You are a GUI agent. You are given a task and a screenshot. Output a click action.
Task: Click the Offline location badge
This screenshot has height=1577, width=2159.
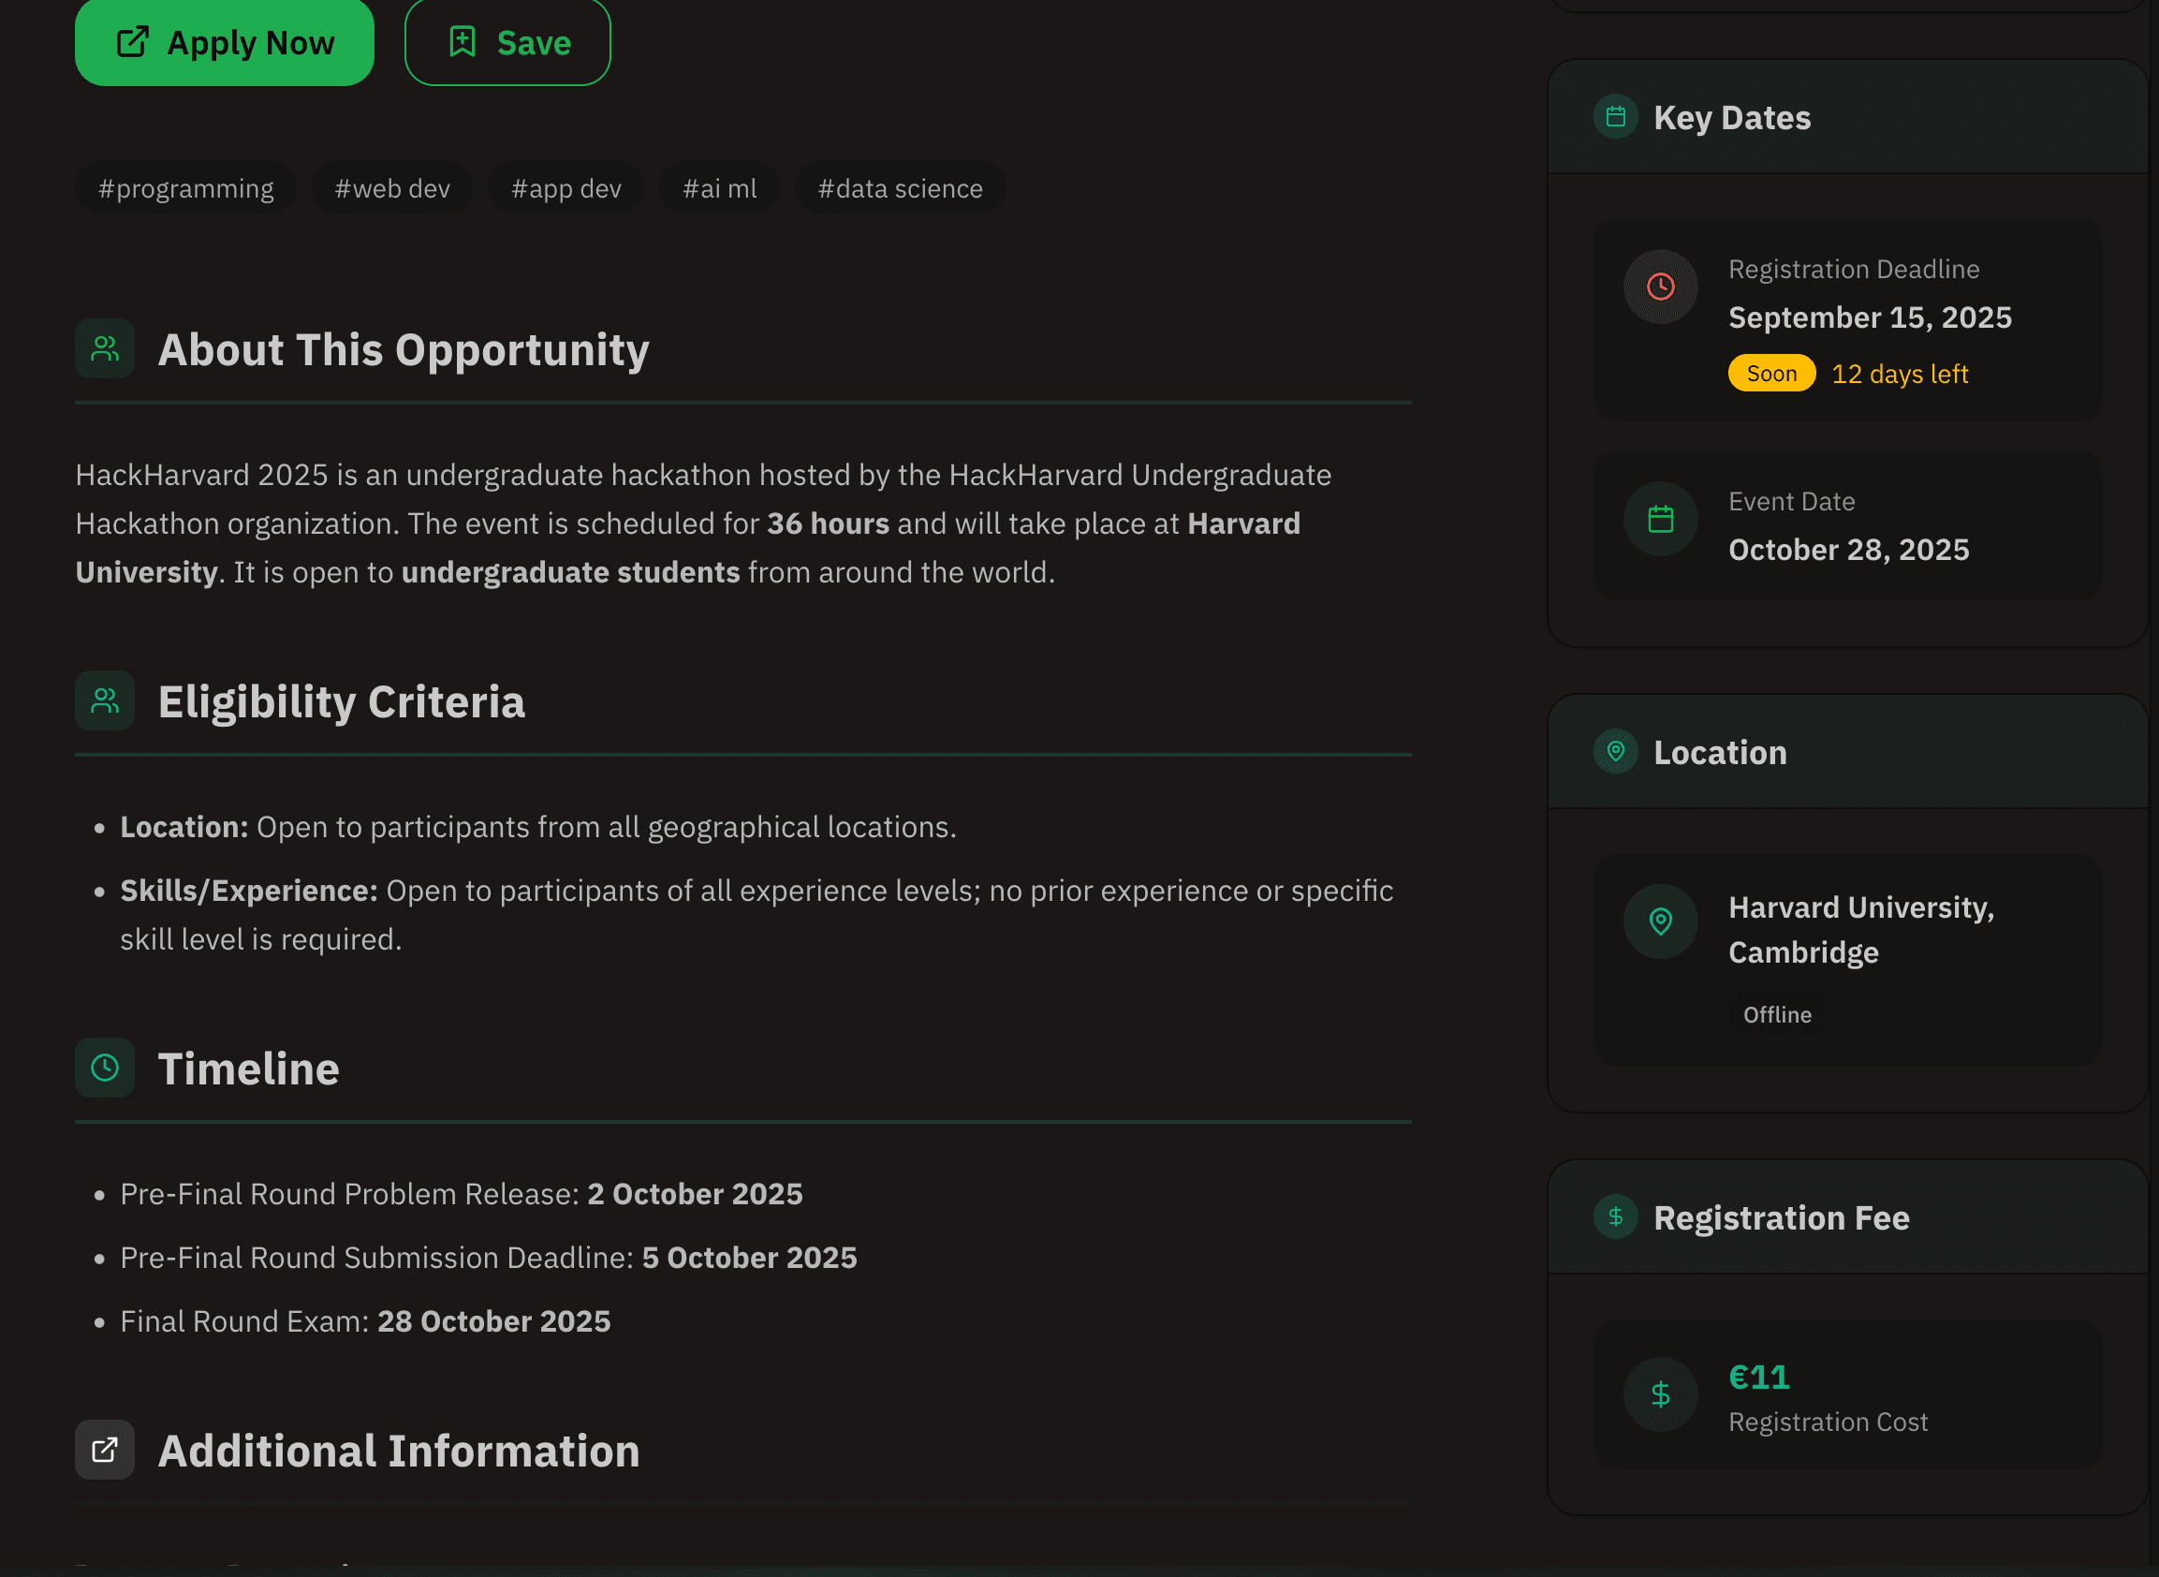coord(1777,1015)
